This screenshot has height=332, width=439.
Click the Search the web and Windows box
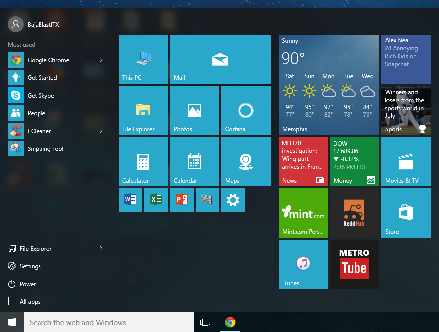coord(109,322)
